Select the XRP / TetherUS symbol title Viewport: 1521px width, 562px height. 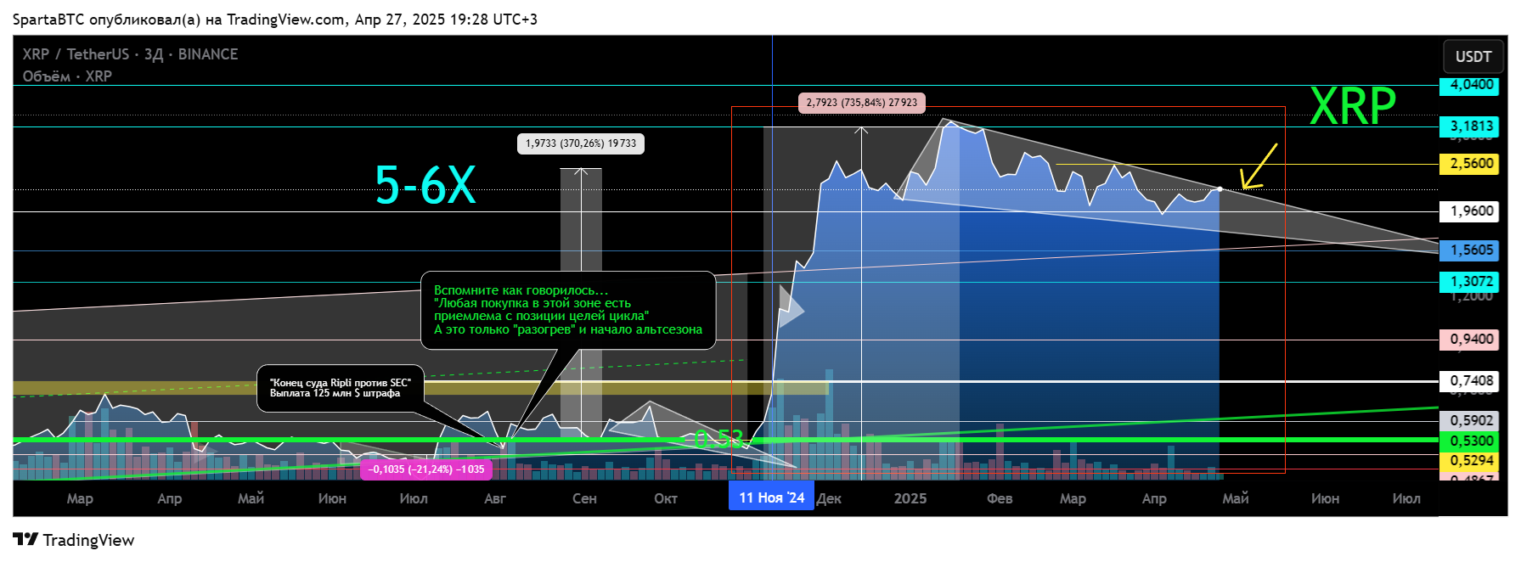pyautogui.click(x=130, y=54)
